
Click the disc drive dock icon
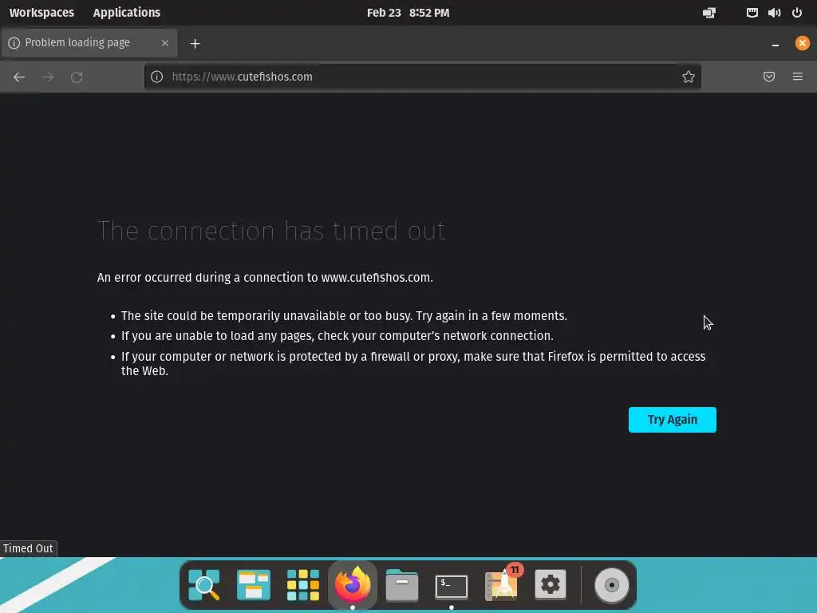(612, 585)
